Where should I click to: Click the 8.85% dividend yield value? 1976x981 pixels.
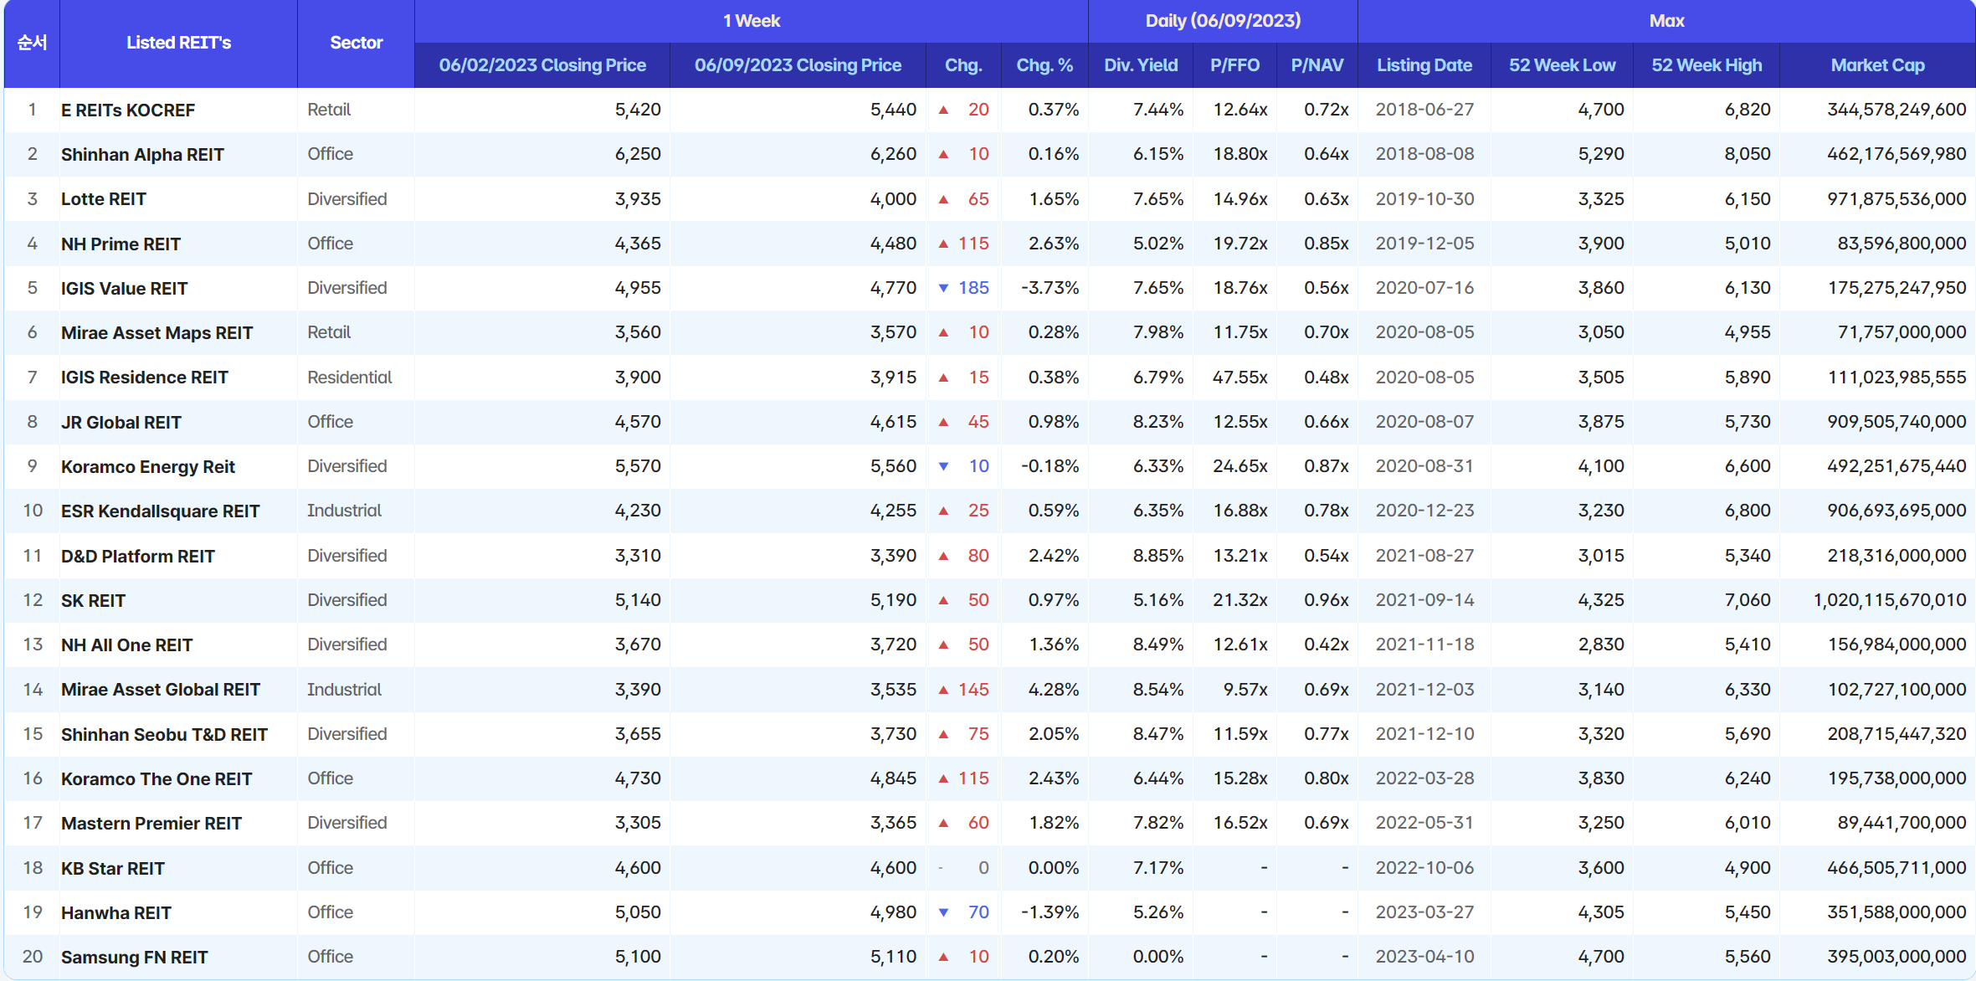click(1158, 556)
